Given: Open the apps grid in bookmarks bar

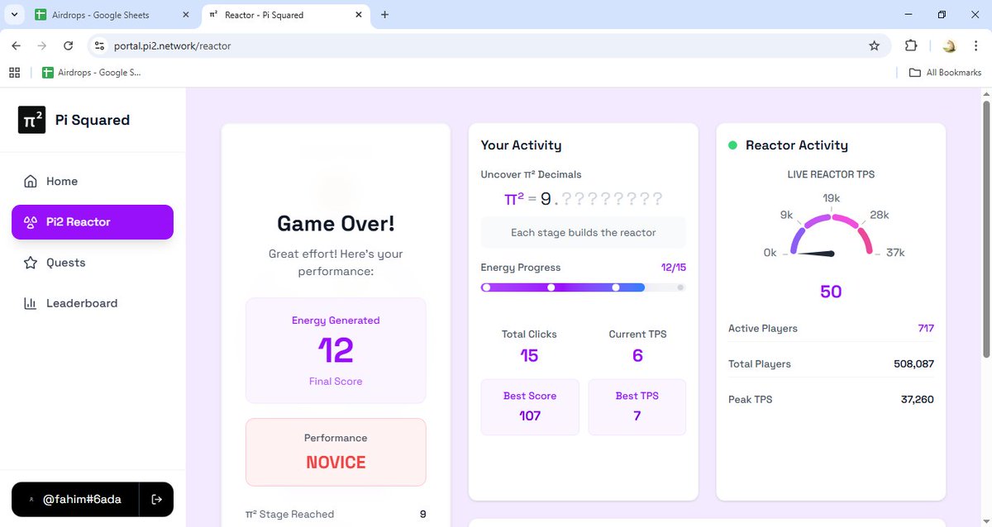Looking at the screenshot, I should 14,73.
